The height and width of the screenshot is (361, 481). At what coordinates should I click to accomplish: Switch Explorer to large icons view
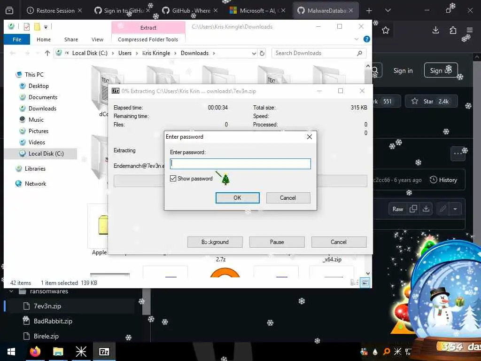click(365, 283)
